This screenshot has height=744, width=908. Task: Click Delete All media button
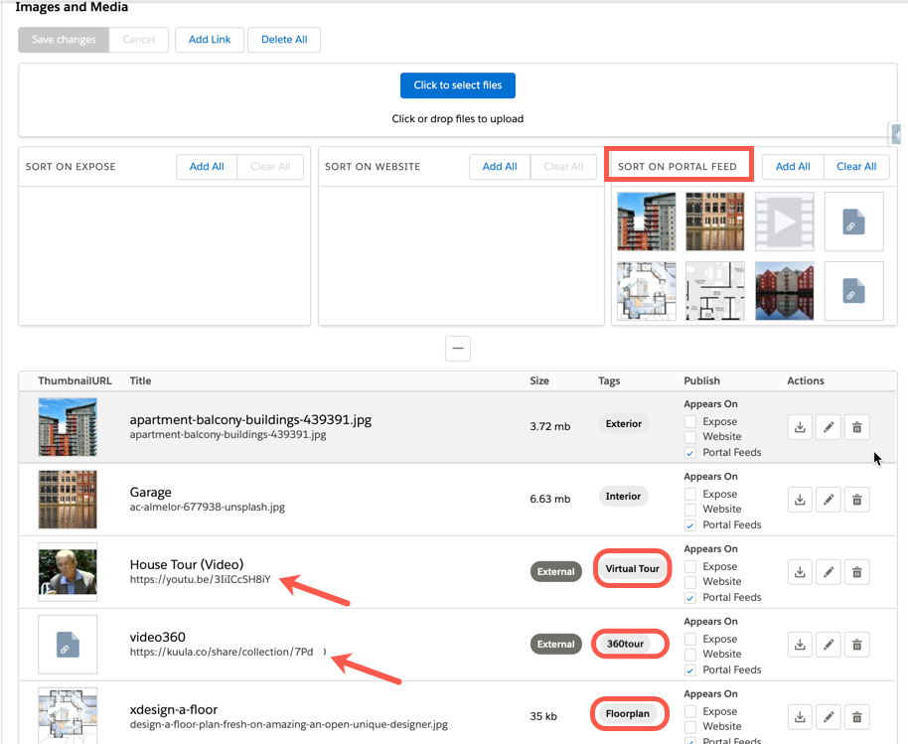pyautogui.click(x=284, y=40)
